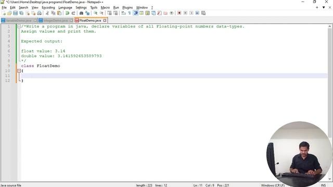
Task: Click the vertical scrollbar up arrow
Action: pos(329,26)
